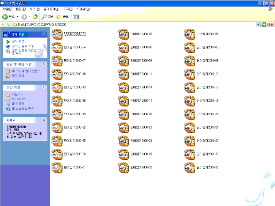The height and width of the screenshot is (206, 275).
Task: Open the File (파일) menu
Action: 7,9
